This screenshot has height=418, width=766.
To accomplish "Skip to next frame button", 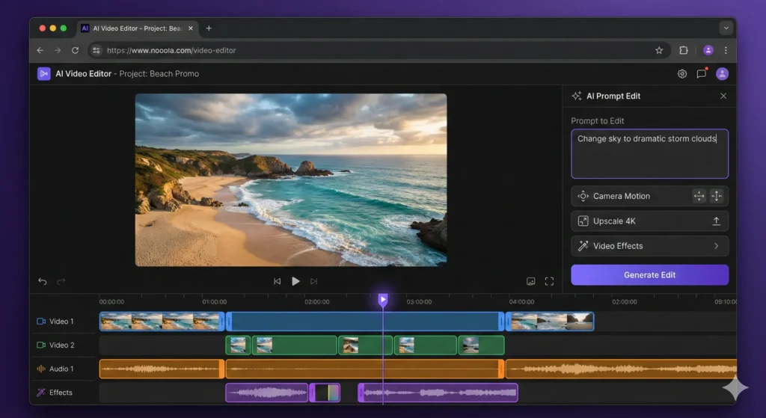I will pyautogui.click(x=314, y=281).
